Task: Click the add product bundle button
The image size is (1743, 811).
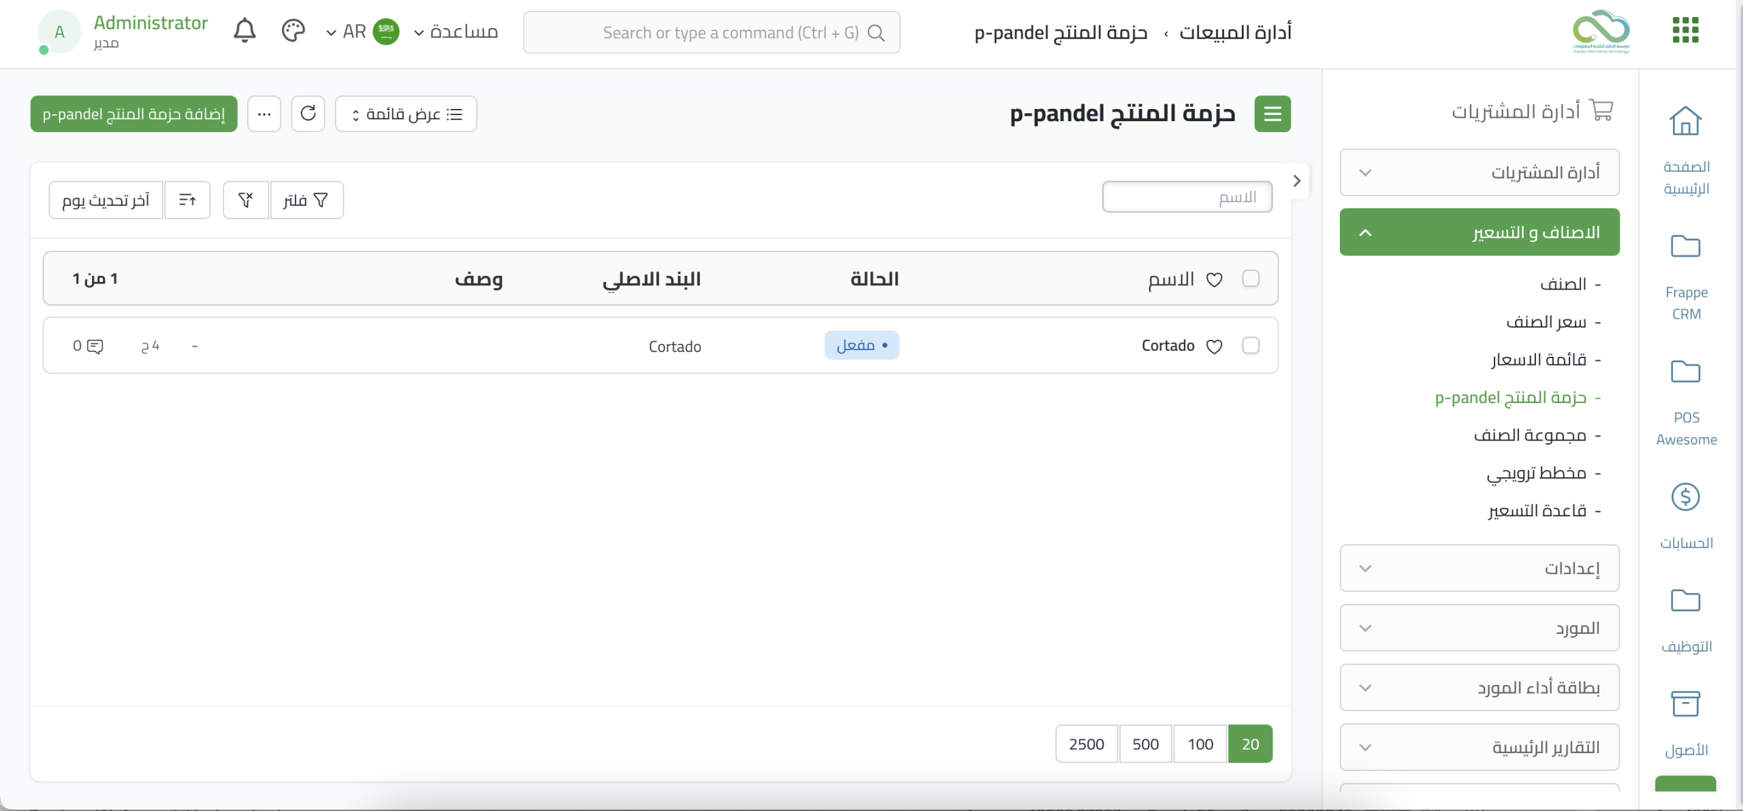Action: click(133, 114)
